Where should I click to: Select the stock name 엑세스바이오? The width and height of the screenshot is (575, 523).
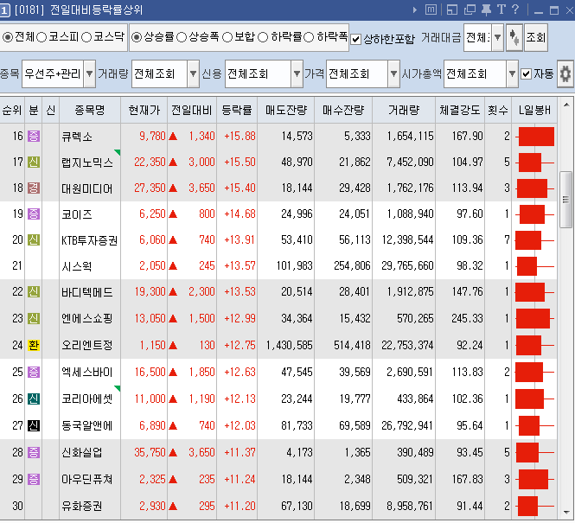click(x=87, y=373)
